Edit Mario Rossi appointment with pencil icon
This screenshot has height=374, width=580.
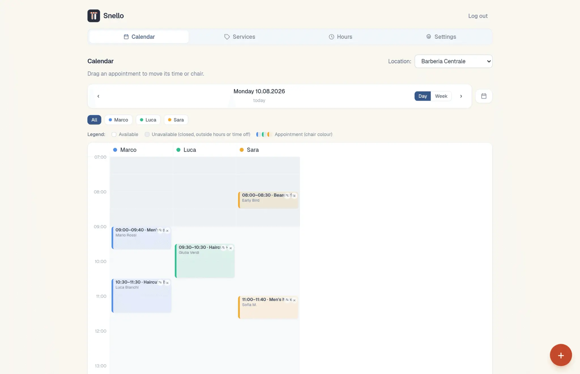point(161,230)
